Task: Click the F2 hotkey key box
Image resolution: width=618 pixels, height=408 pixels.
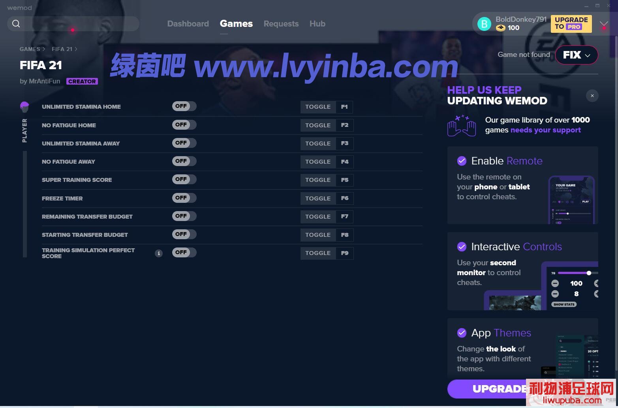Action: (345, 125)
